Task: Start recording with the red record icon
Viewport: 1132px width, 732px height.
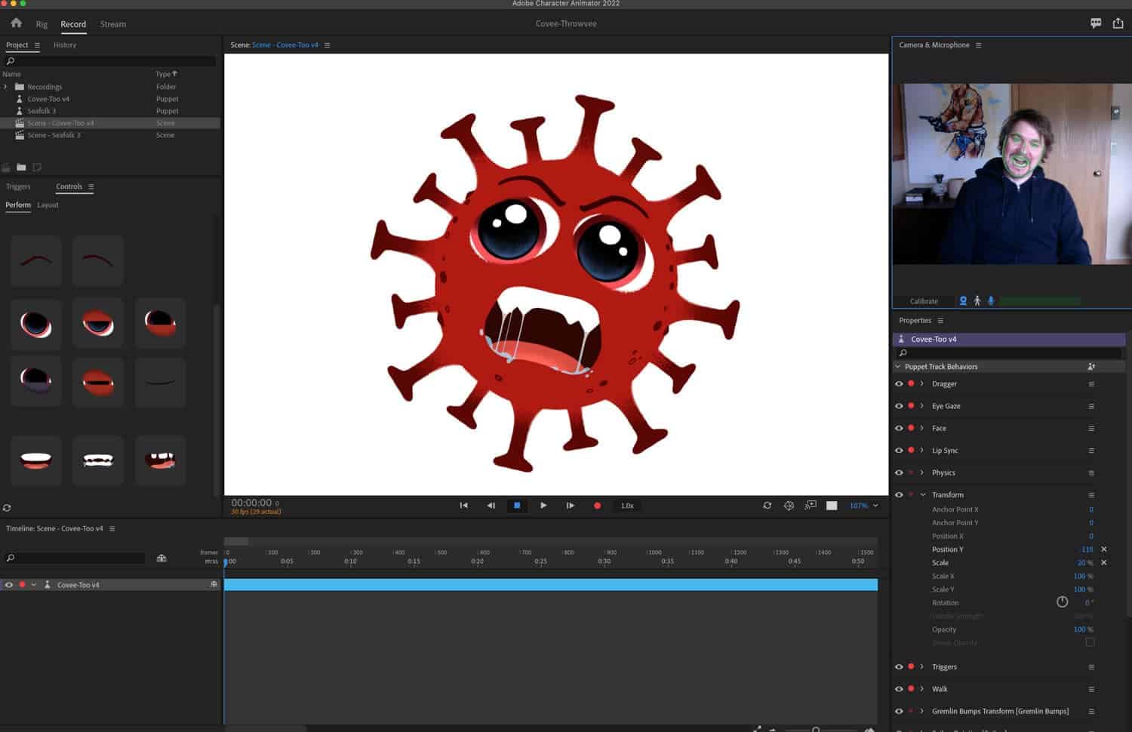Action: (x=597, y=506)
